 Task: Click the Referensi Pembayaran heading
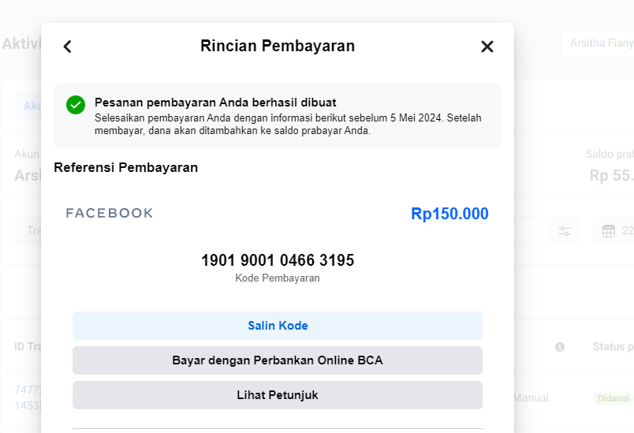click(125, 167)
